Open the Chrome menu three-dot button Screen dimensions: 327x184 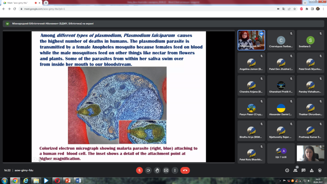[x=323, y=9]
